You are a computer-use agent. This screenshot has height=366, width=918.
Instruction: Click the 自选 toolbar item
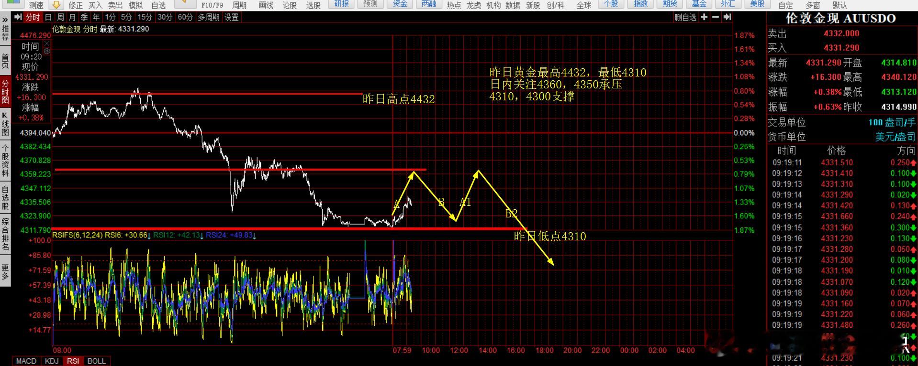(x=158, y=5)
